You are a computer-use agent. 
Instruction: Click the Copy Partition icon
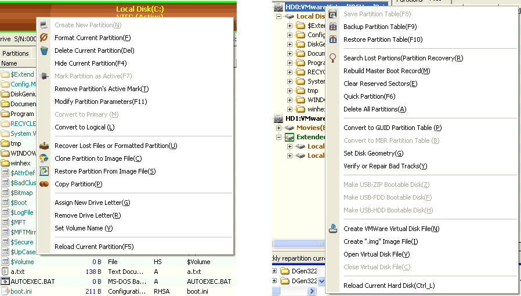pos(44,184)
